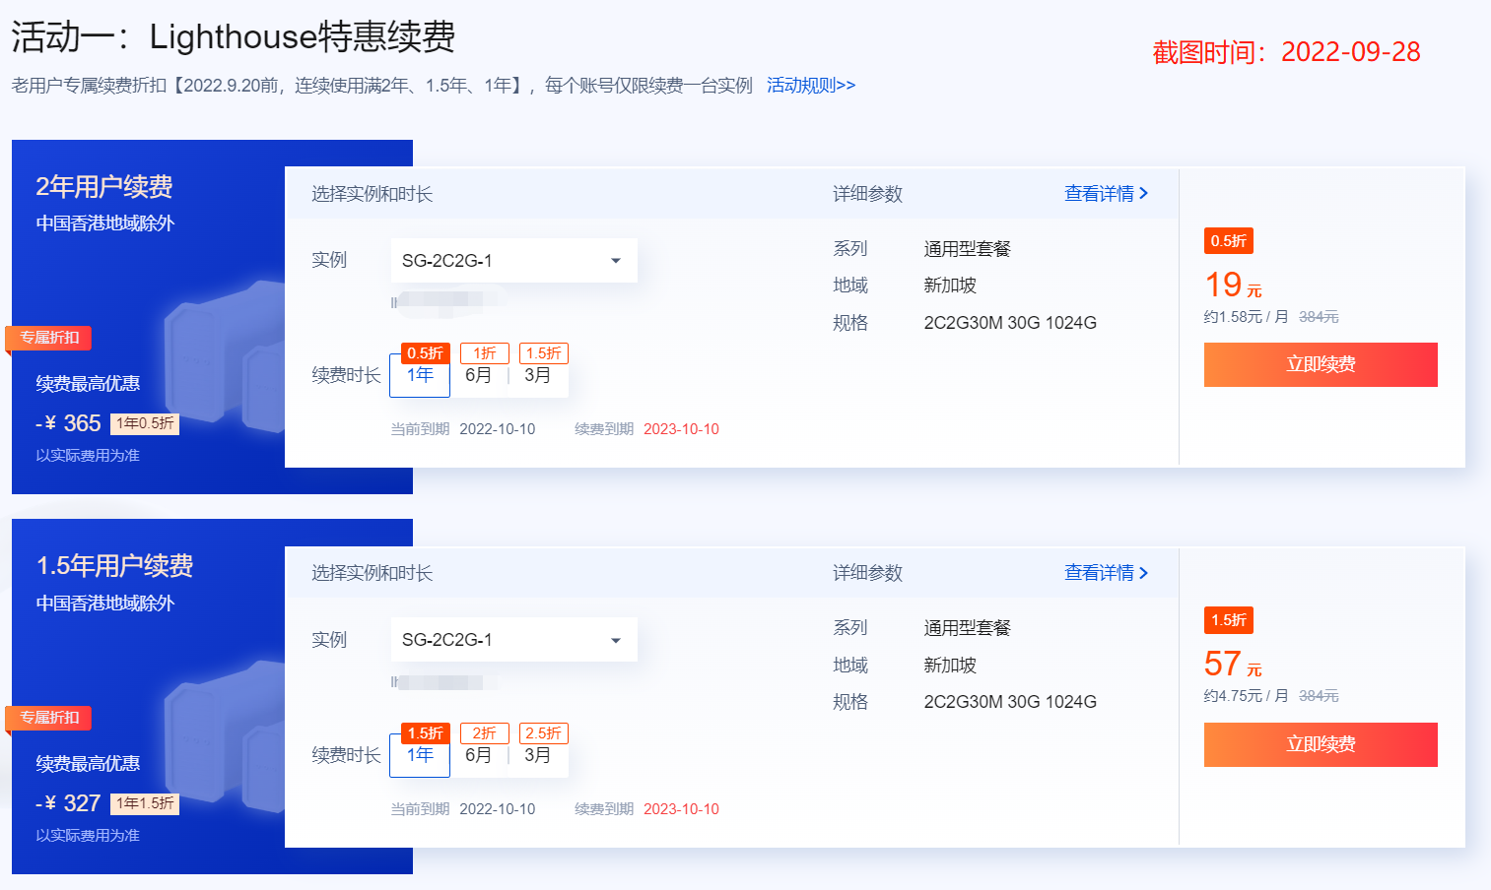This screenshot has width=1491, height=890.
Task: Click the 1.5折 badge above 57元 price
Action: coord(1228,620)
